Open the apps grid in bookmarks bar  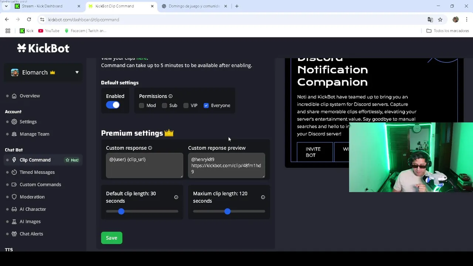(x=8, y=31)
